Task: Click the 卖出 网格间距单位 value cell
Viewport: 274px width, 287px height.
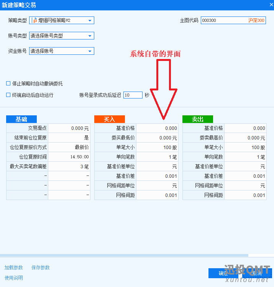Action: click(245, 185)
